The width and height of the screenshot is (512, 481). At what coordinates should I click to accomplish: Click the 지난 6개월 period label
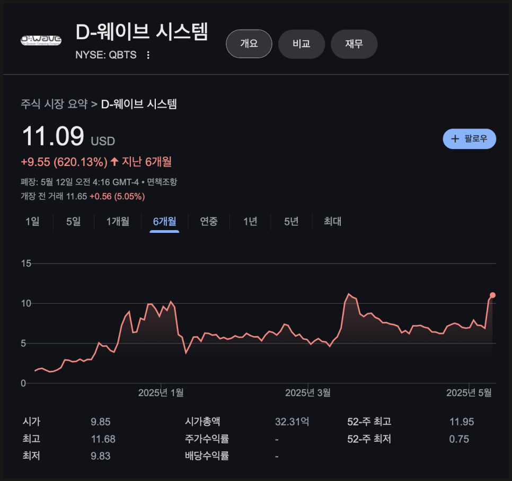(147, 162)
